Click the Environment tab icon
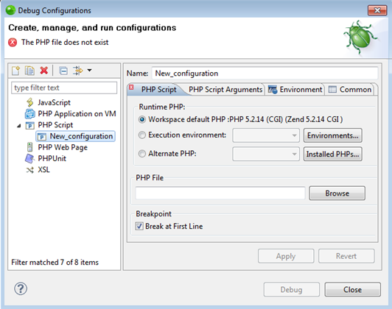 pos(272,89)
